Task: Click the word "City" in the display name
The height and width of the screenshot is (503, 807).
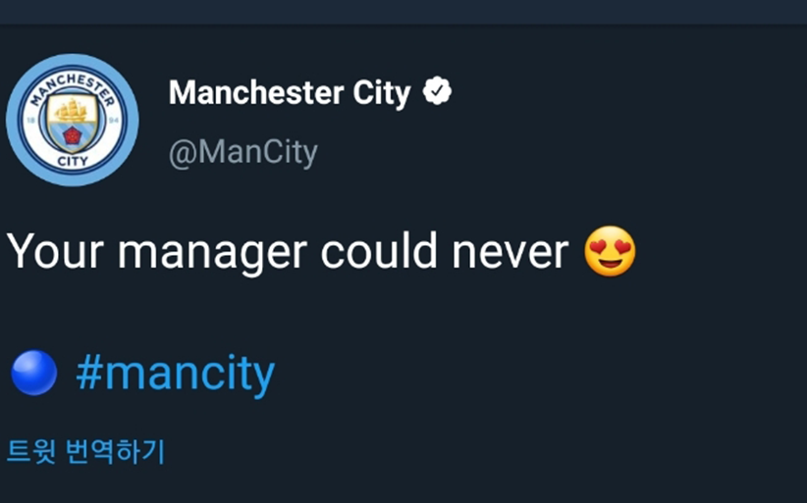Action: point(381,94)
